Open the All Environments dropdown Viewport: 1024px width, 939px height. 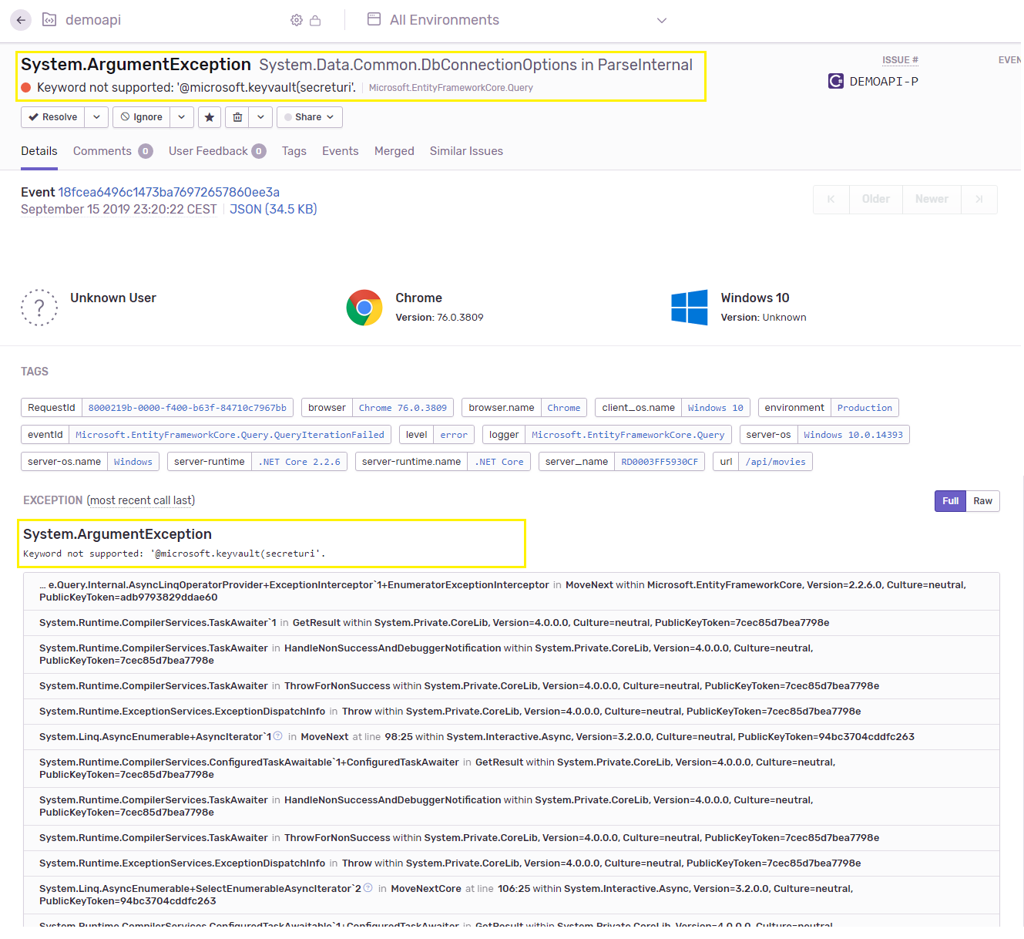516,20
